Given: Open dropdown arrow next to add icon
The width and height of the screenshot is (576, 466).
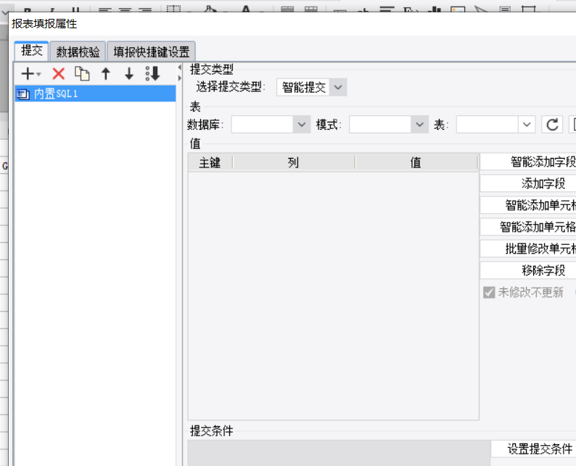Looking at the screenshot, I should point(38,74).
